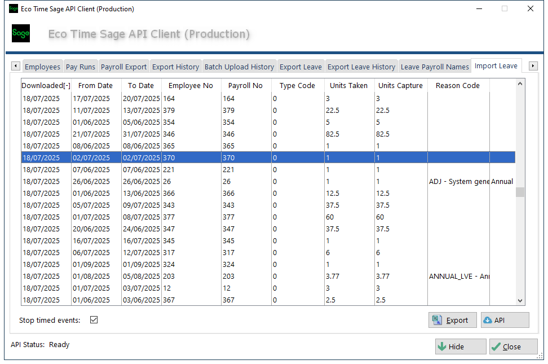Go to the Batch Upload History tab
548x364 pixels.
point(239,67)
